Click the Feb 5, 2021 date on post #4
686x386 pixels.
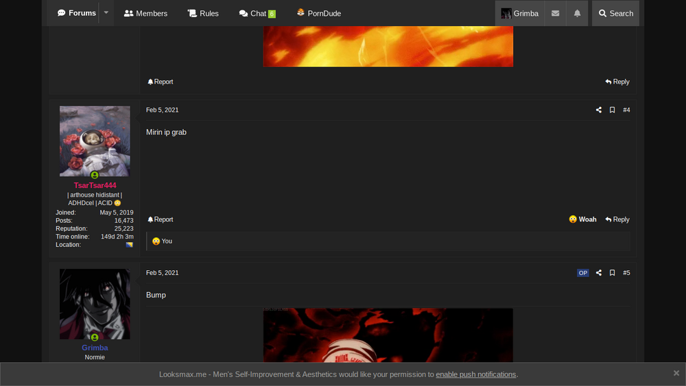(163, 110)
